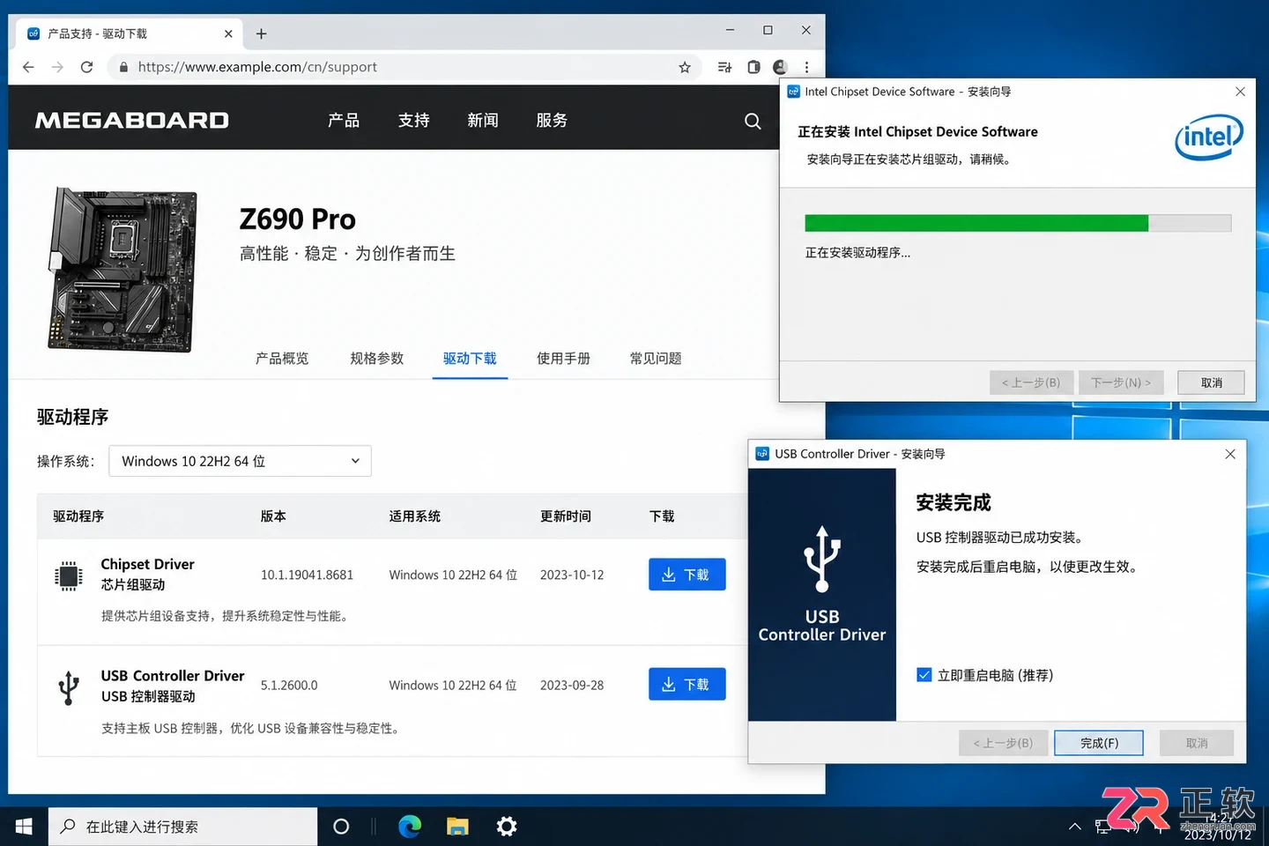Open the 新闻 navigation menu
The image size is (1269, 846).
(x=483, y=120)
